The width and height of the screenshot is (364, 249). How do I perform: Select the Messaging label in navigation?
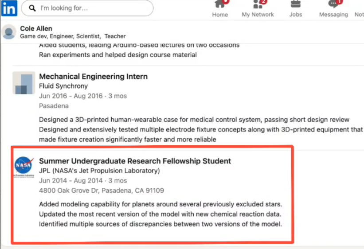click(x=333, y=15)
